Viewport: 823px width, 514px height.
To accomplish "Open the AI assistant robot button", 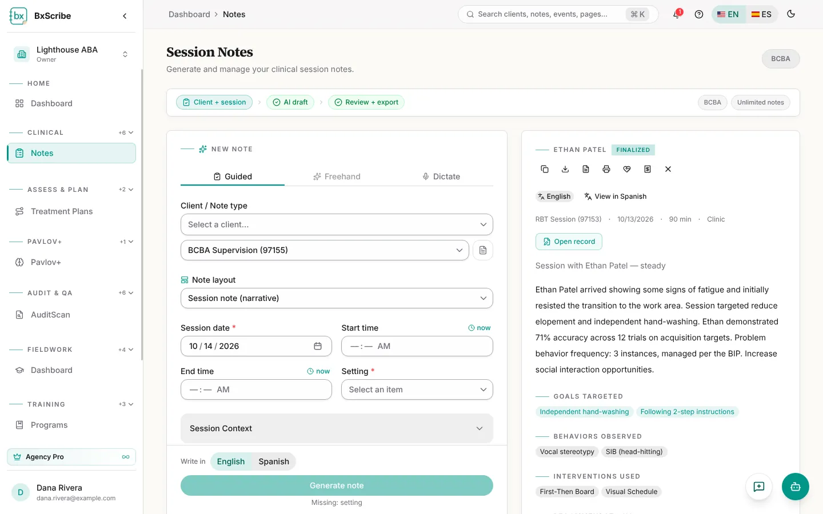I will pos(796,487).
